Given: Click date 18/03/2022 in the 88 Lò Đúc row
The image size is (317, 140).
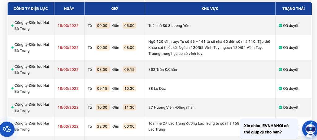Looking at the screenshot, I should pos(68,89).
